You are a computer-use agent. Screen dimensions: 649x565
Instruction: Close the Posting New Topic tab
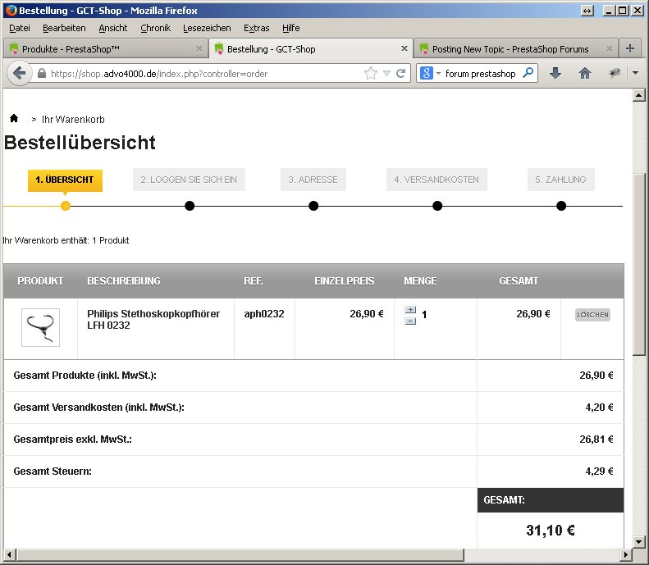pyautogui.click(x=610, y=48)
